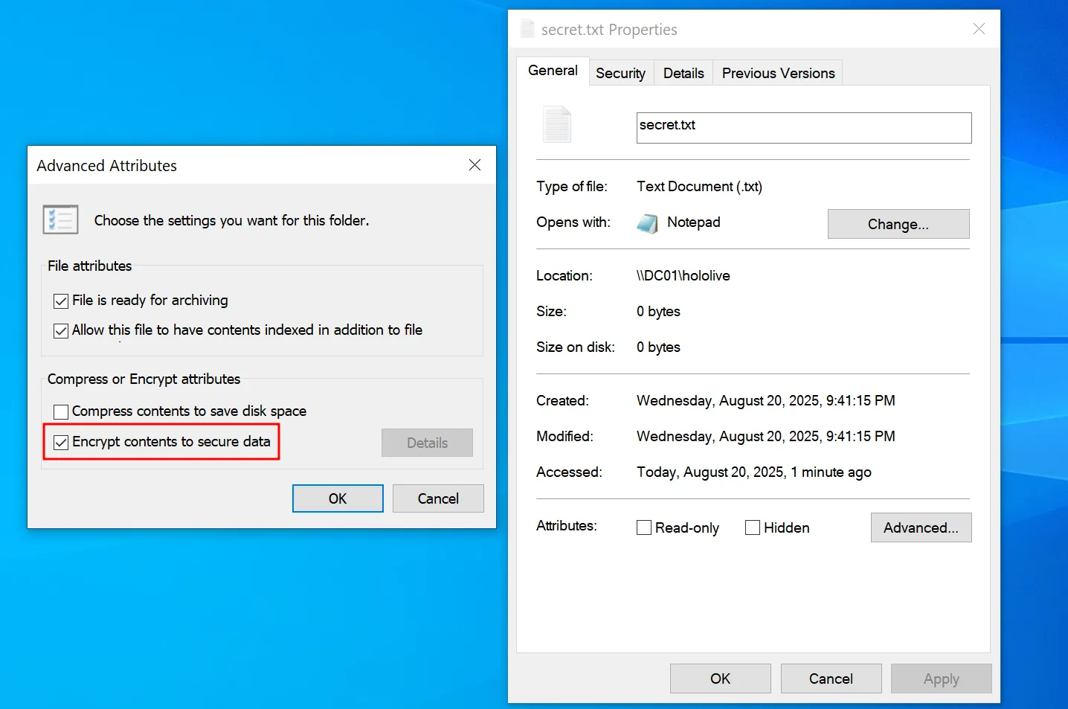Close the secret.txt Properties window
The height and width of the screenshot is (709, 1068).
(x=979, y=29)
